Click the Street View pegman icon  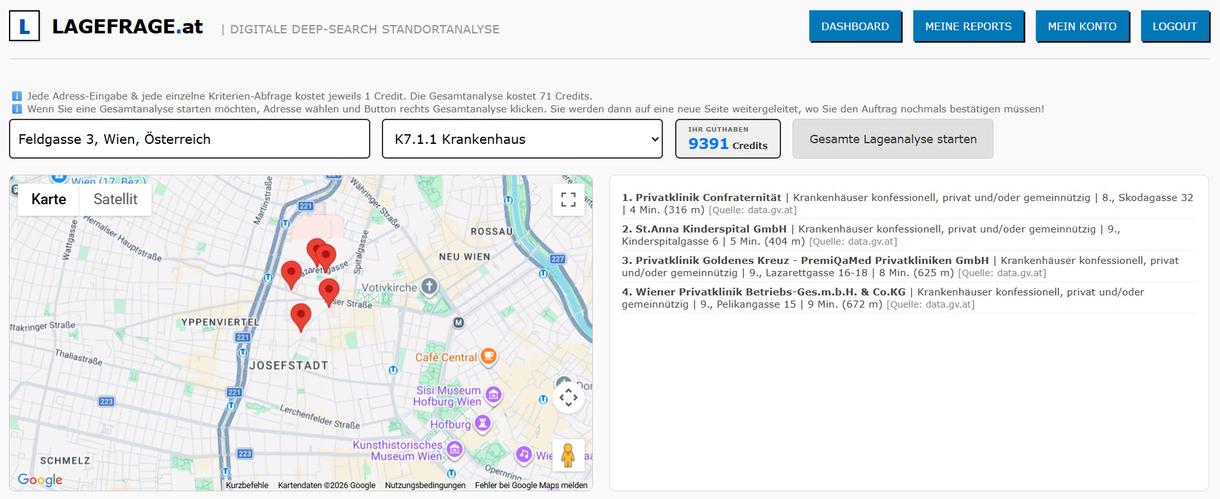point(568,455)
